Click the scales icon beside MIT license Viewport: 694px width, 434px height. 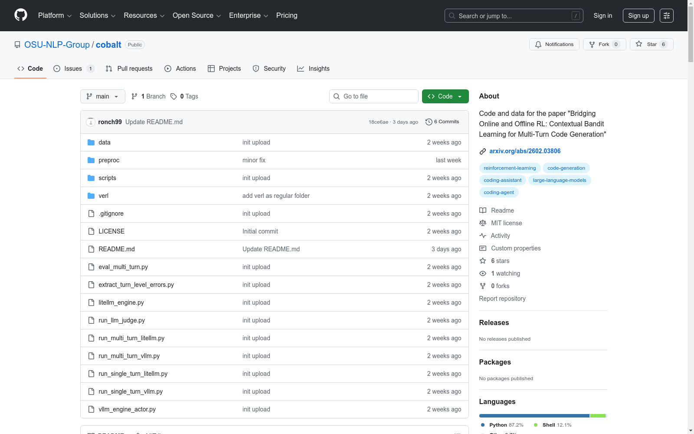tap(483, 223)
